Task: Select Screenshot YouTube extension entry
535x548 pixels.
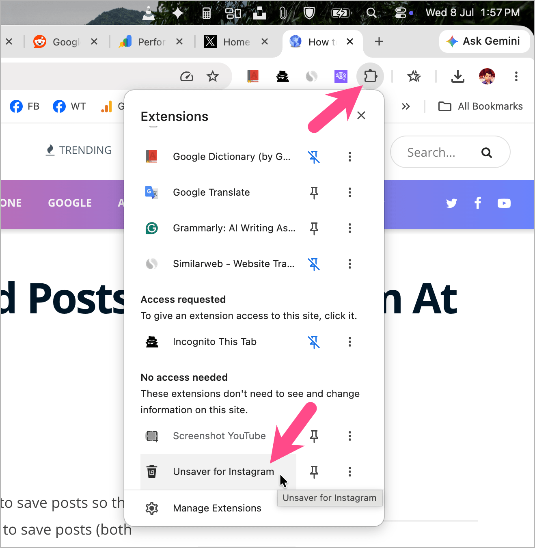Action: tap(218, 436)
